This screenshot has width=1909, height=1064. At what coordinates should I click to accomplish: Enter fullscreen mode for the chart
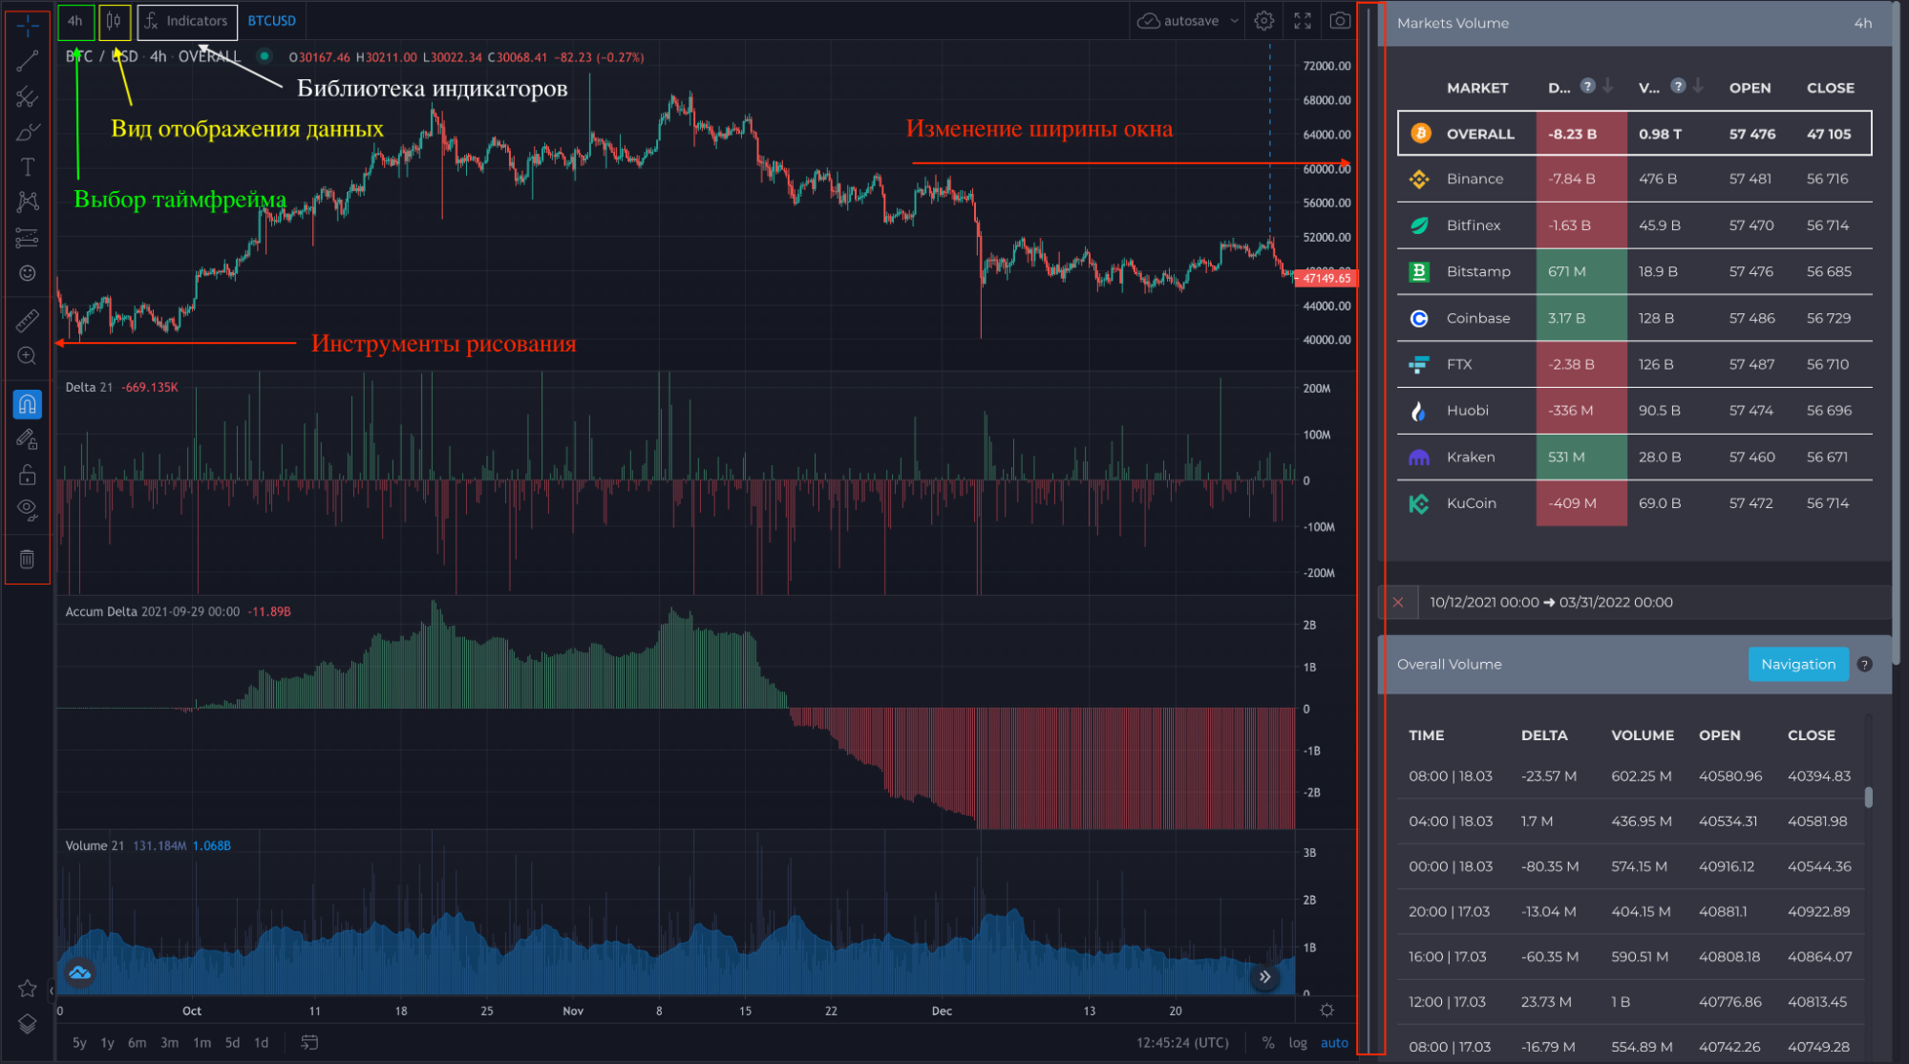[x=1302, y=21]
